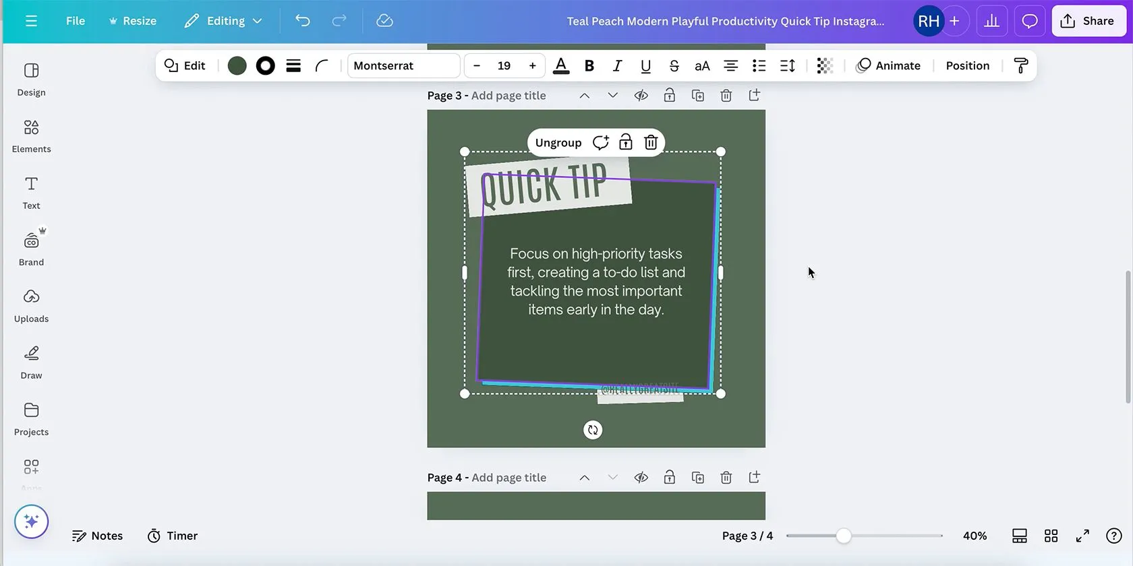Delete the selected group using the trash icon
1133x566 pixels.
point(651,142)
